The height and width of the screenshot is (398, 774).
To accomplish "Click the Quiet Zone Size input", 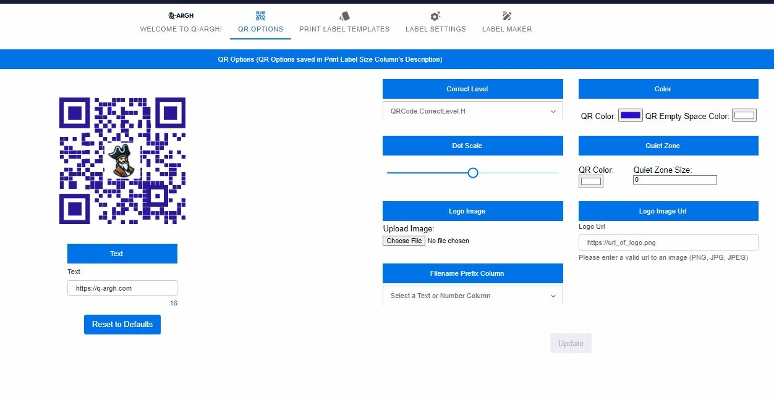I will tap(675, 180).
